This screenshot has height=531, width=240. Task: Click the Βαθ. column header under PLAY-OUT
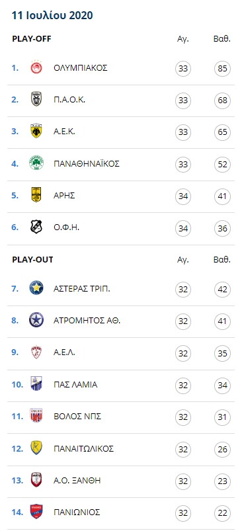click(222, 260)
